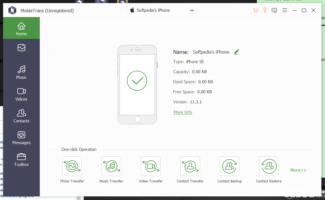Show more one-click operations
This screenshot has height=200, width=325.
pos(298,170)
